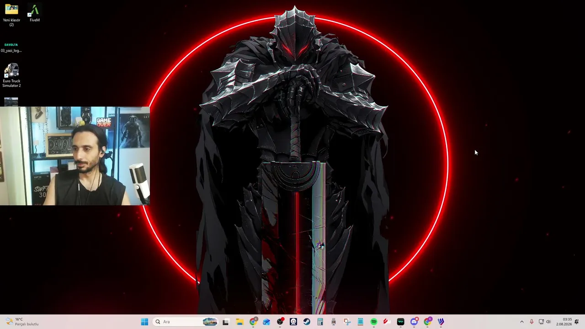Open Outlook from the taskbar

coord(266,322)
